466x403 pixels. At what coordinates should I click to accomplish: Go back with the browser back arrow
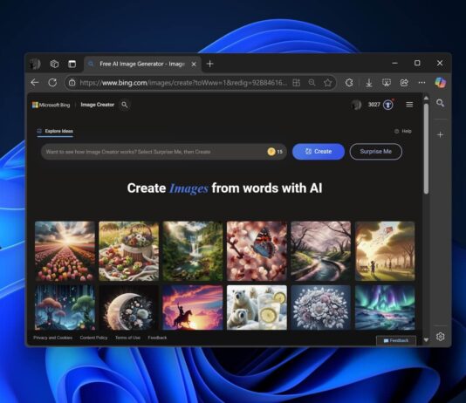tap(35, 83)
